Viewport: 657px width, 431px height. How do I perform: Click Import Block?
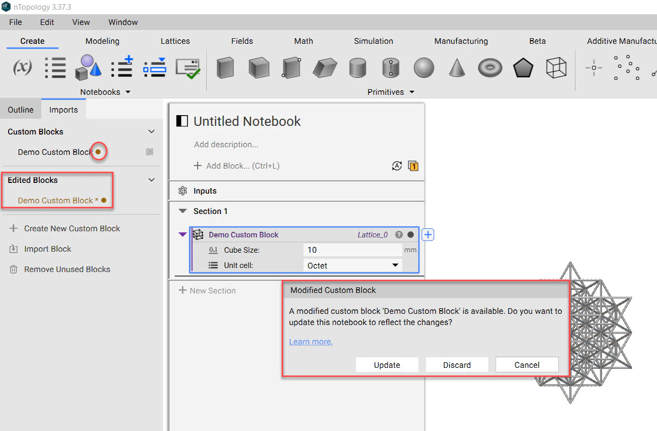point(40,249)
